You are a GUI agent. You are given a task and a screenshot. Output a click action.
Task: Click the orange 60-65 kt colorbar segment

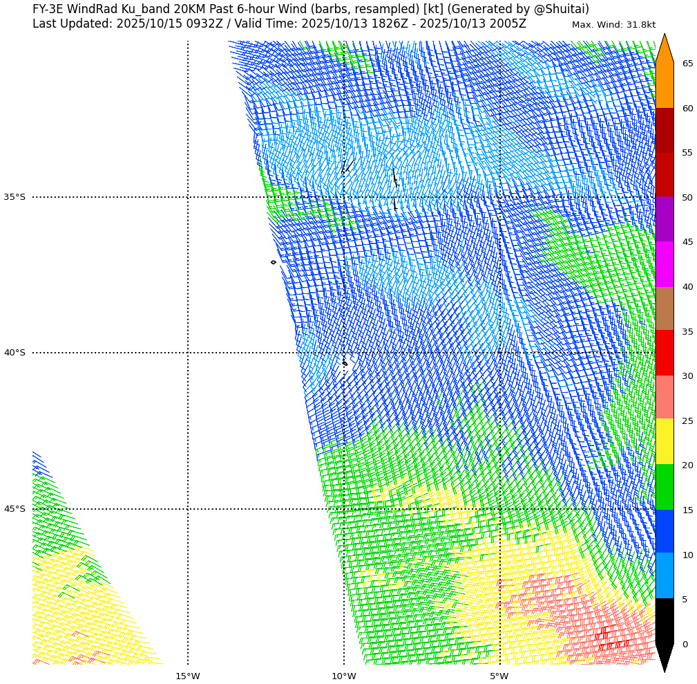(x=664, y=86)
